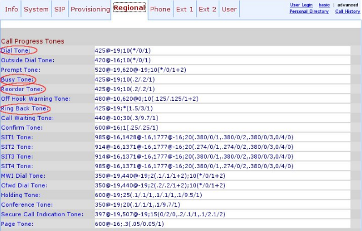Open the Ext 1 tab

tap(185, 9)
